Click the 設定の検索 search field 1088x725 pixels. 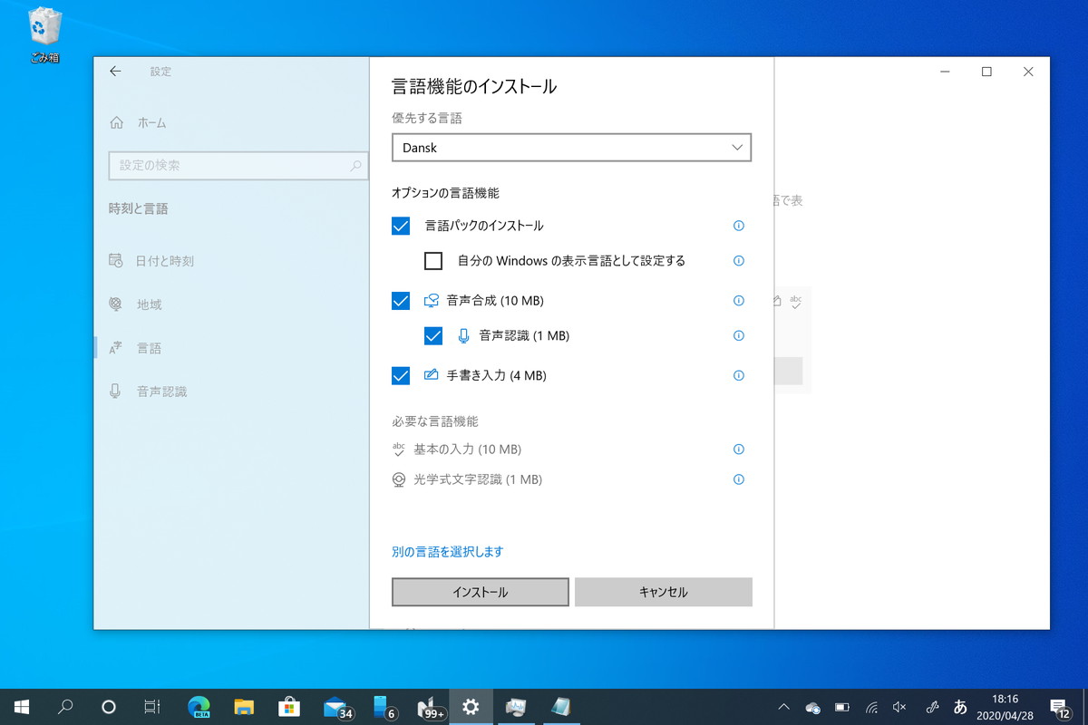click(x=238, y=166)
